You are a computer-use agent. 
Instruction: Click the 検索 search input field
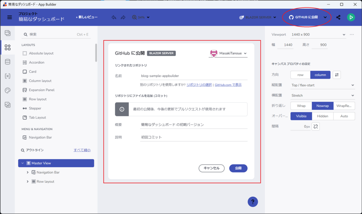(56, 35)
